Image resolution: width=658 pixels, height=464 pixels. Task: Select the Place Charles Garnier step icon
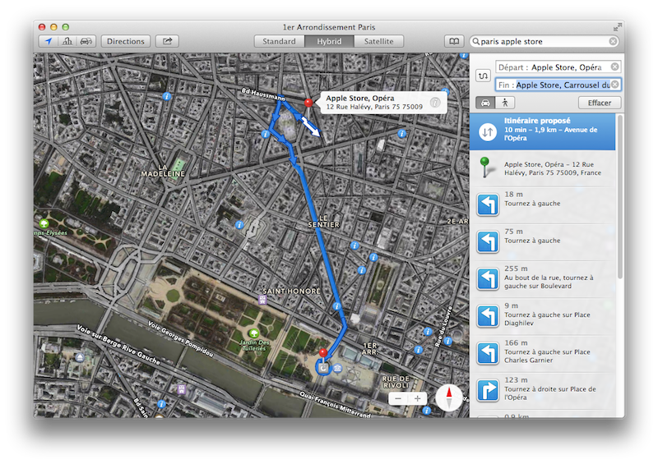(x=487, y=353)
